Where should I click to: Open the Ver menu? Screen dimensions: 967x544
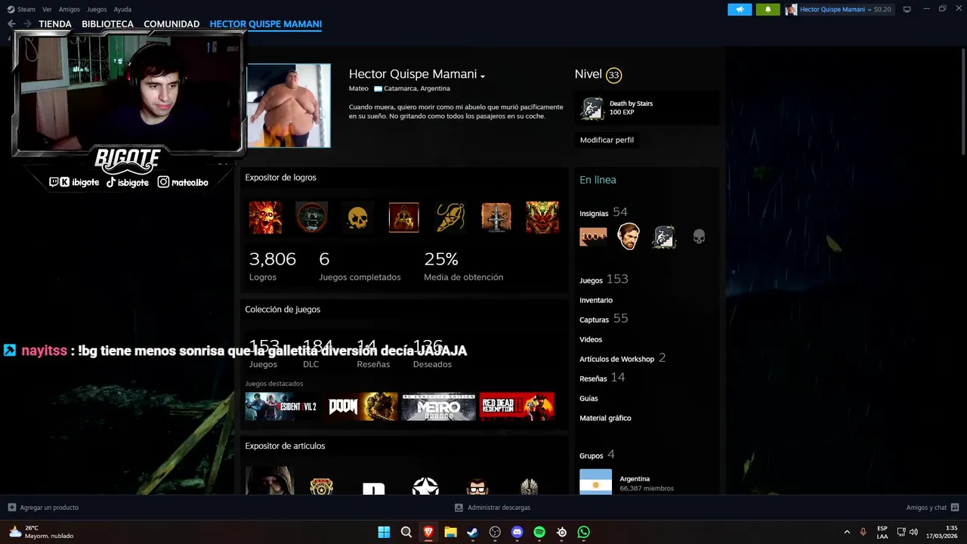(x=47, y=9)
